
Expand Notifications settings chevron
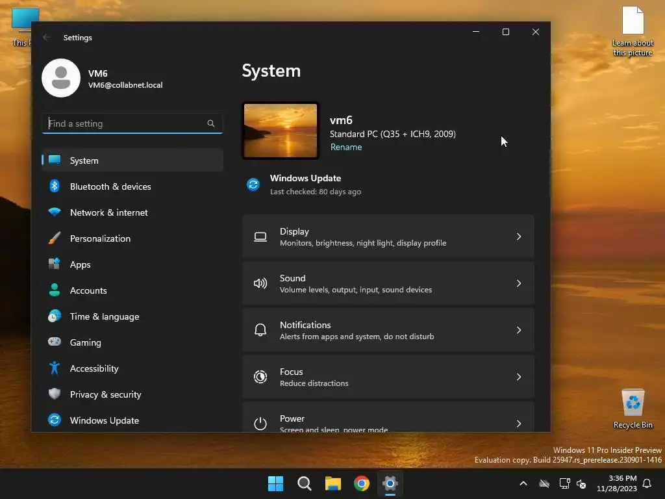[519, 330]
